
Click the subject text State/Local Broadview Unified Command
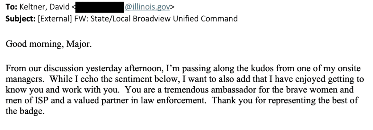click(x=155, y=19)
